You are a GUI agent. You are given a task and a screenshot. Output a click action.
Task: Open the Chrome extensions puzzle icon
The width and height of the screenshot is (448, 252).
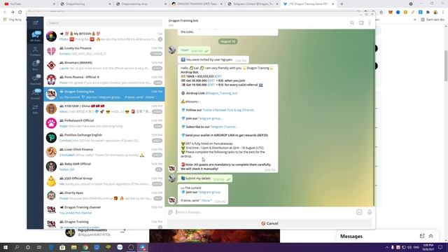(428, 12)
